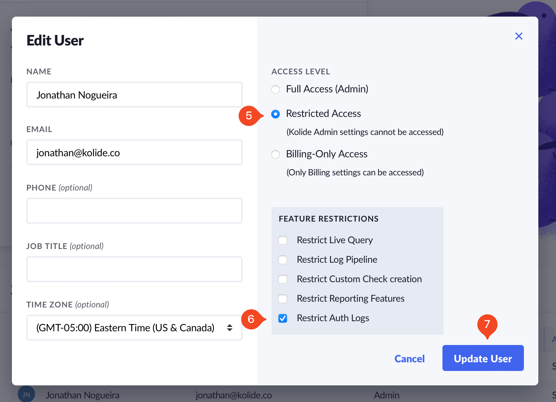Close the Edit User dialog with X
The width and height of the screenshot is (556, 402).
pos(519,36)
